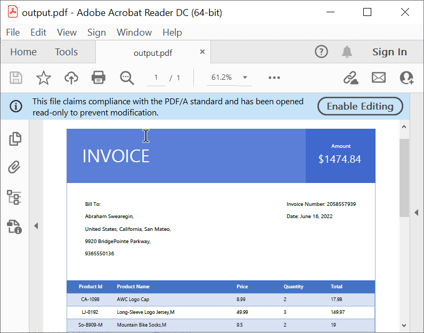Collapse the left navigation pane arrow
The image size is (424, 333).
(x=36, y=226)
